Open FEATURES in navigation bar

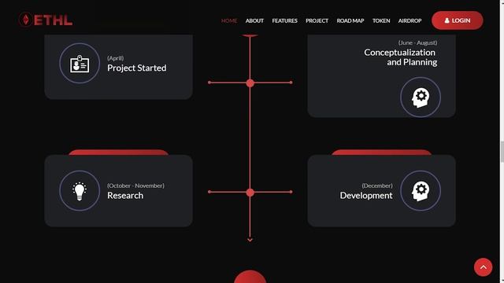pyautogui.click(x=285, y=20)
